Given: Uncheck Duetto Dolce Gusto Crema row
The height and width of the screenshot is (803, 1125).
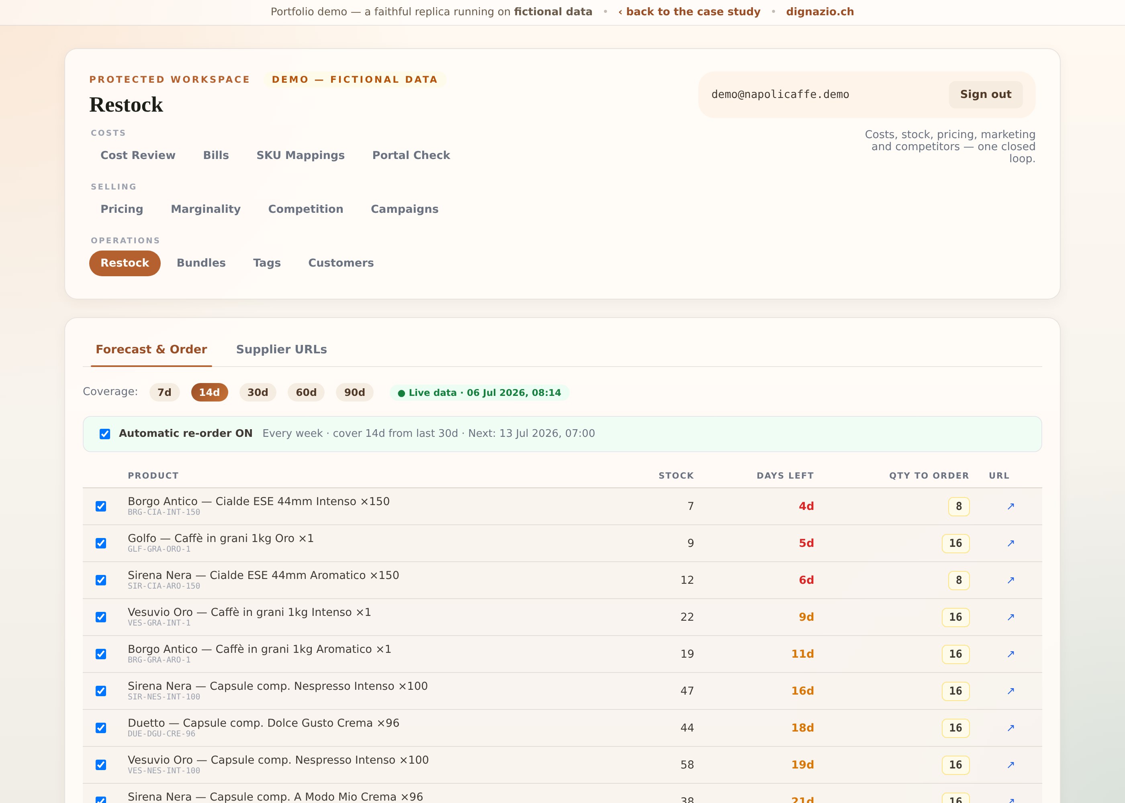Looking at the screenshot, I should (101, 728).
